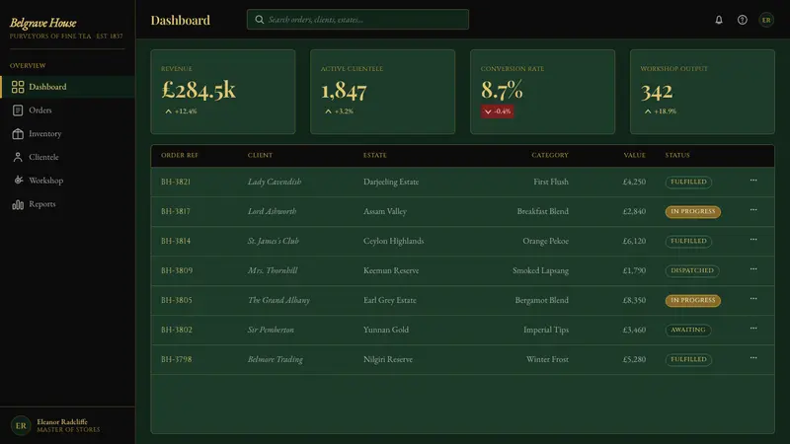Click the Orders list icon in sidebar

click(18, 111)
